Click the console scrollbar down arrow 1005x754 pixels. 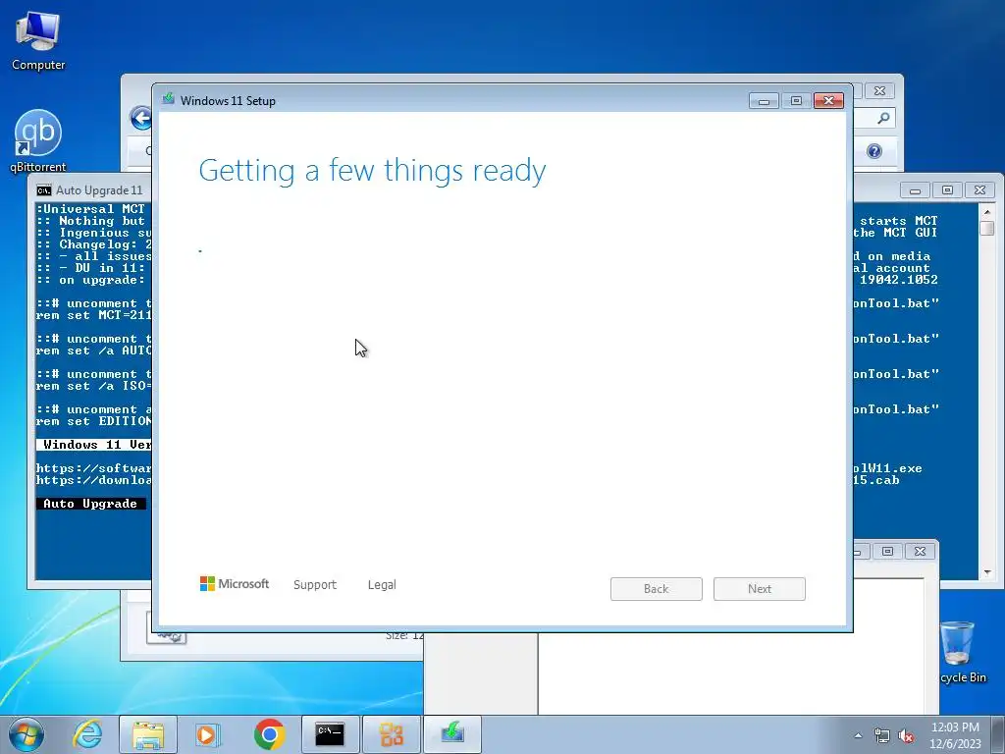[987, 572]
